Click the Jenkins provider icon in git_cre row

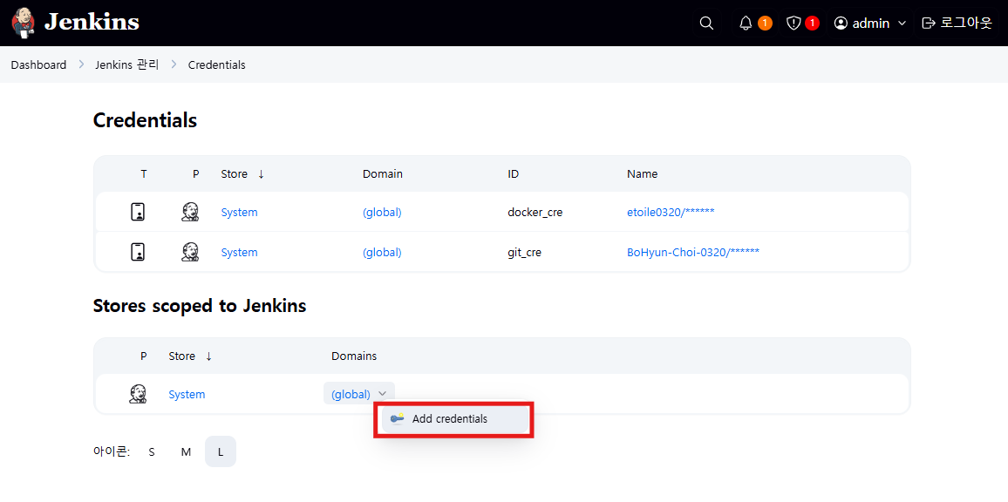pyautogui.click(x=189, y=252)
